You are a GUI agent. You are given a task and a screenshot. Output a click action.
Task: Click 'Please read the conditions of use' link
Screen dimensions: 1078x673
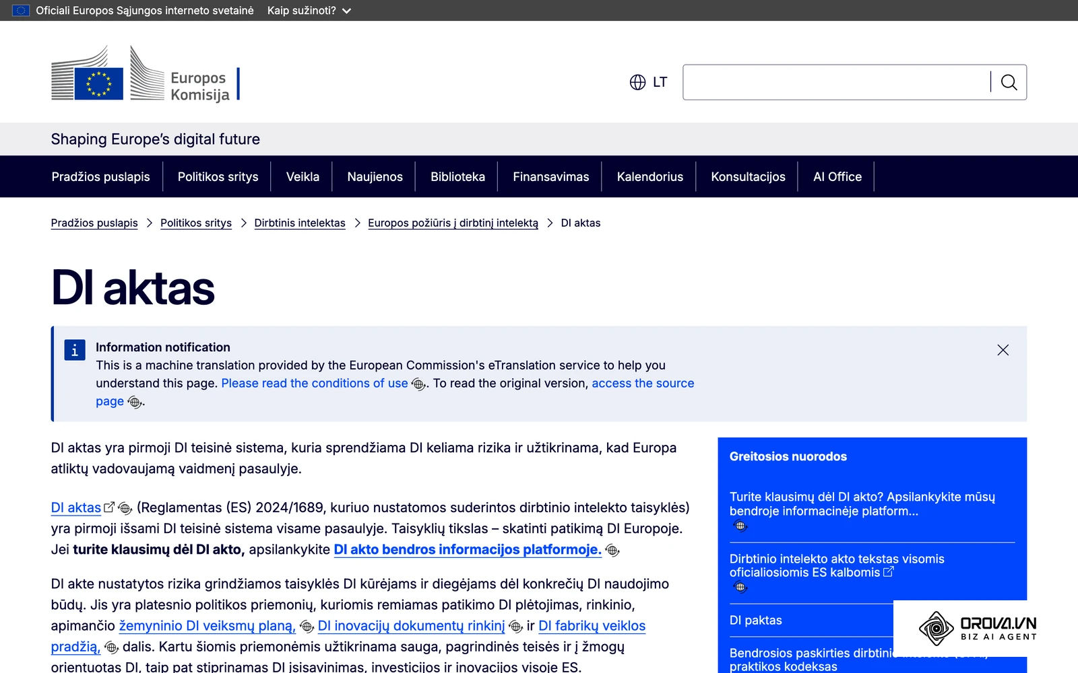(315, 383)
